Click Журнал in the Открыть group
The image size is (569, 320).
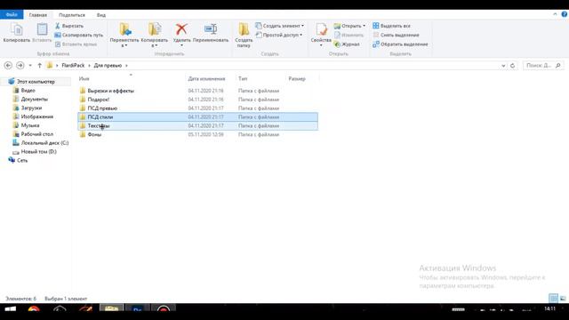click(x=347, y=44)
